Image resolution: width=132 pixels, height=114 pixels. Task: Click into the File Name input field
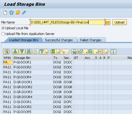pyautogui.click(x=67, y=22)
